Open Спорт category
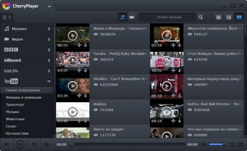This screenshot has width=247, height=151. (x=11, y=126)
